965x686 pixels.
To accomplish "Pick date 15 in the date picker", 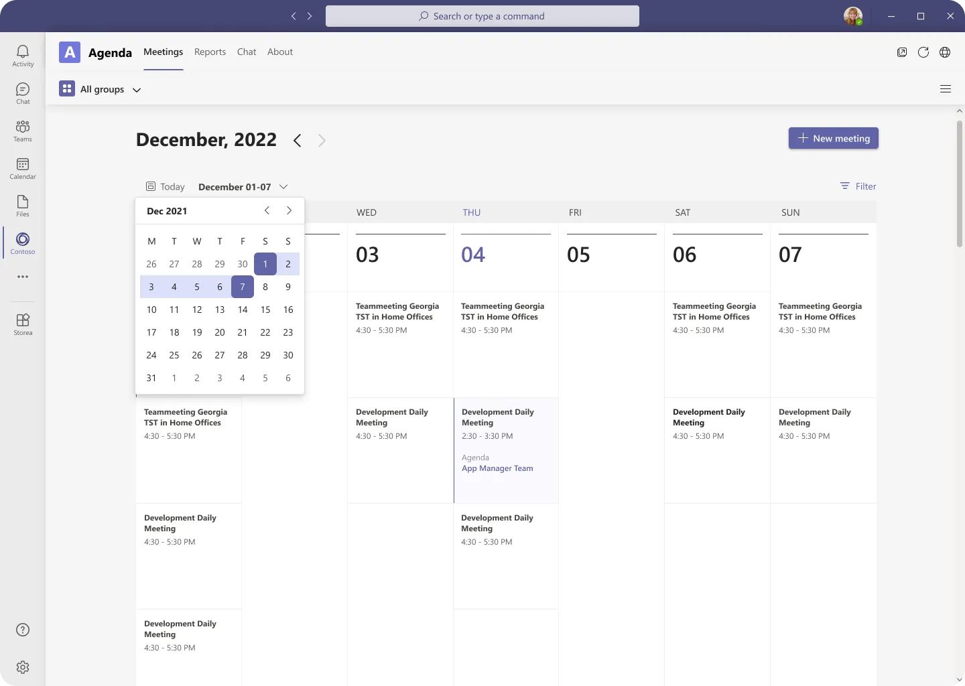I will coord(265,310).
